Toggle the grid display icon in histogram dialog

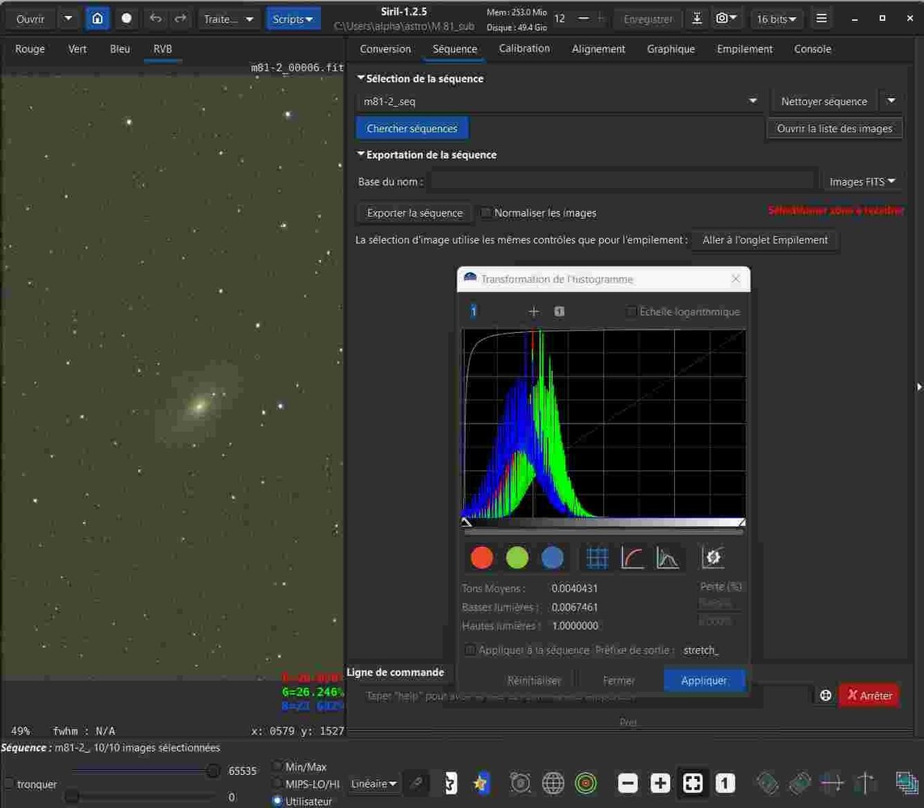597,558
